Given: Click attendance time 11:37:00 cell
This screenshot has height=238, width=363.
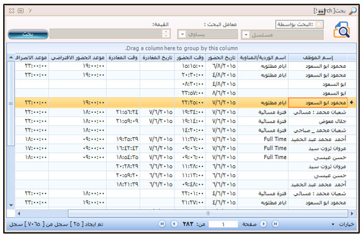Looking at the screenshot, I should pyautogui.click(x=190, y=139).
